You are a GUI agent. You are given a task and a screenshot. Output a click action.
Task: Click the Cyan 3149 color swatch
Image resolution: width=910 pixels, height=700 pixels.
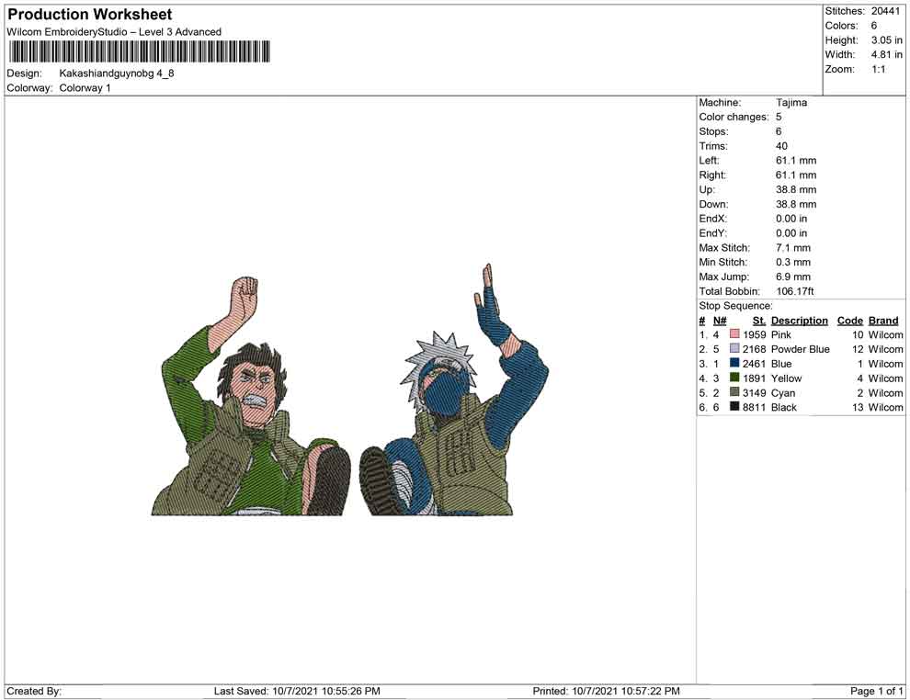tap(734, 392)
